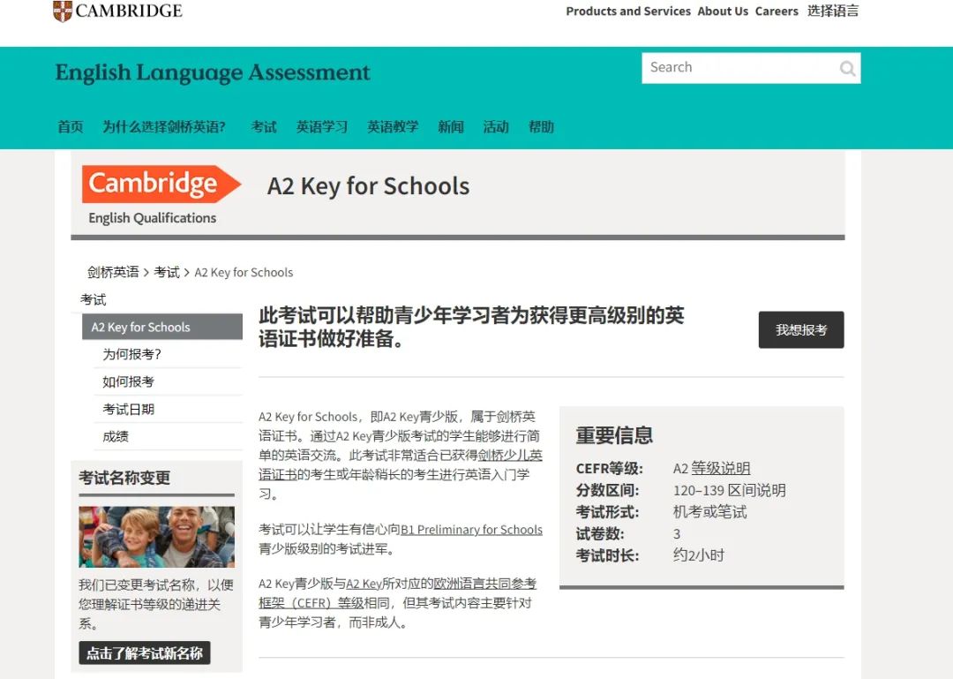Select A2 Key for Schools sidebar item
The height and width of the screenshot is (679, 953).
pyautogui.click(x=162, y=327)
